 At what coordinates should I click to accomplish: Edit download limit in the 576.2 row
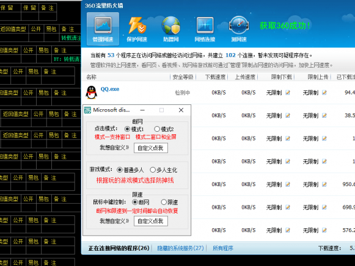pos(288,230)
